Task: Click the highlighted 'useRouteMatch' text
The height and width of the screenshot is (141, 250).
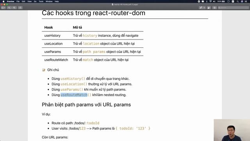Action: [74, 95]
